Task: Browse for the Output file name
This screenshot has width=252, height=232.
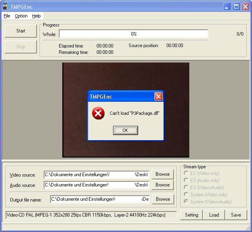Action: click(163, 199)
